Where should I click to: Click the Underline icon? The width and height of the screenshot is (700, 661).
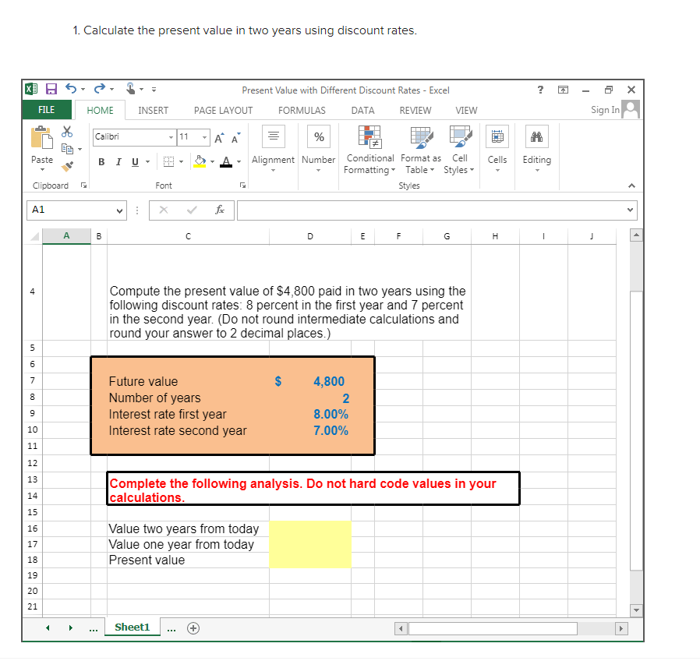(134, 162)
